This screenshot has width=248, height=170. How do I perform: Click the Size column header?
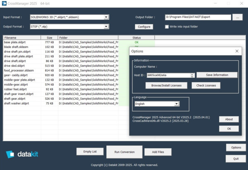(49, 37)
